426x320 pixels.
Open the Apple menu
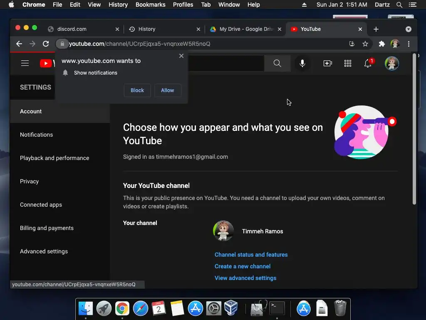pyautogui.click(x=11, y=5)
